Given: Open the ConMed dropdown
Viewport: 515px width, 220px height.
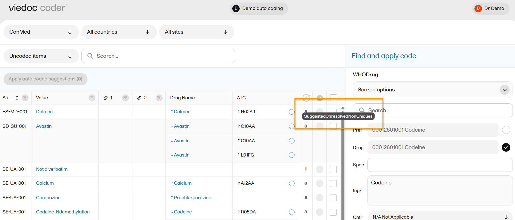Looking at the screenshot, I should [x=41, y=32].
